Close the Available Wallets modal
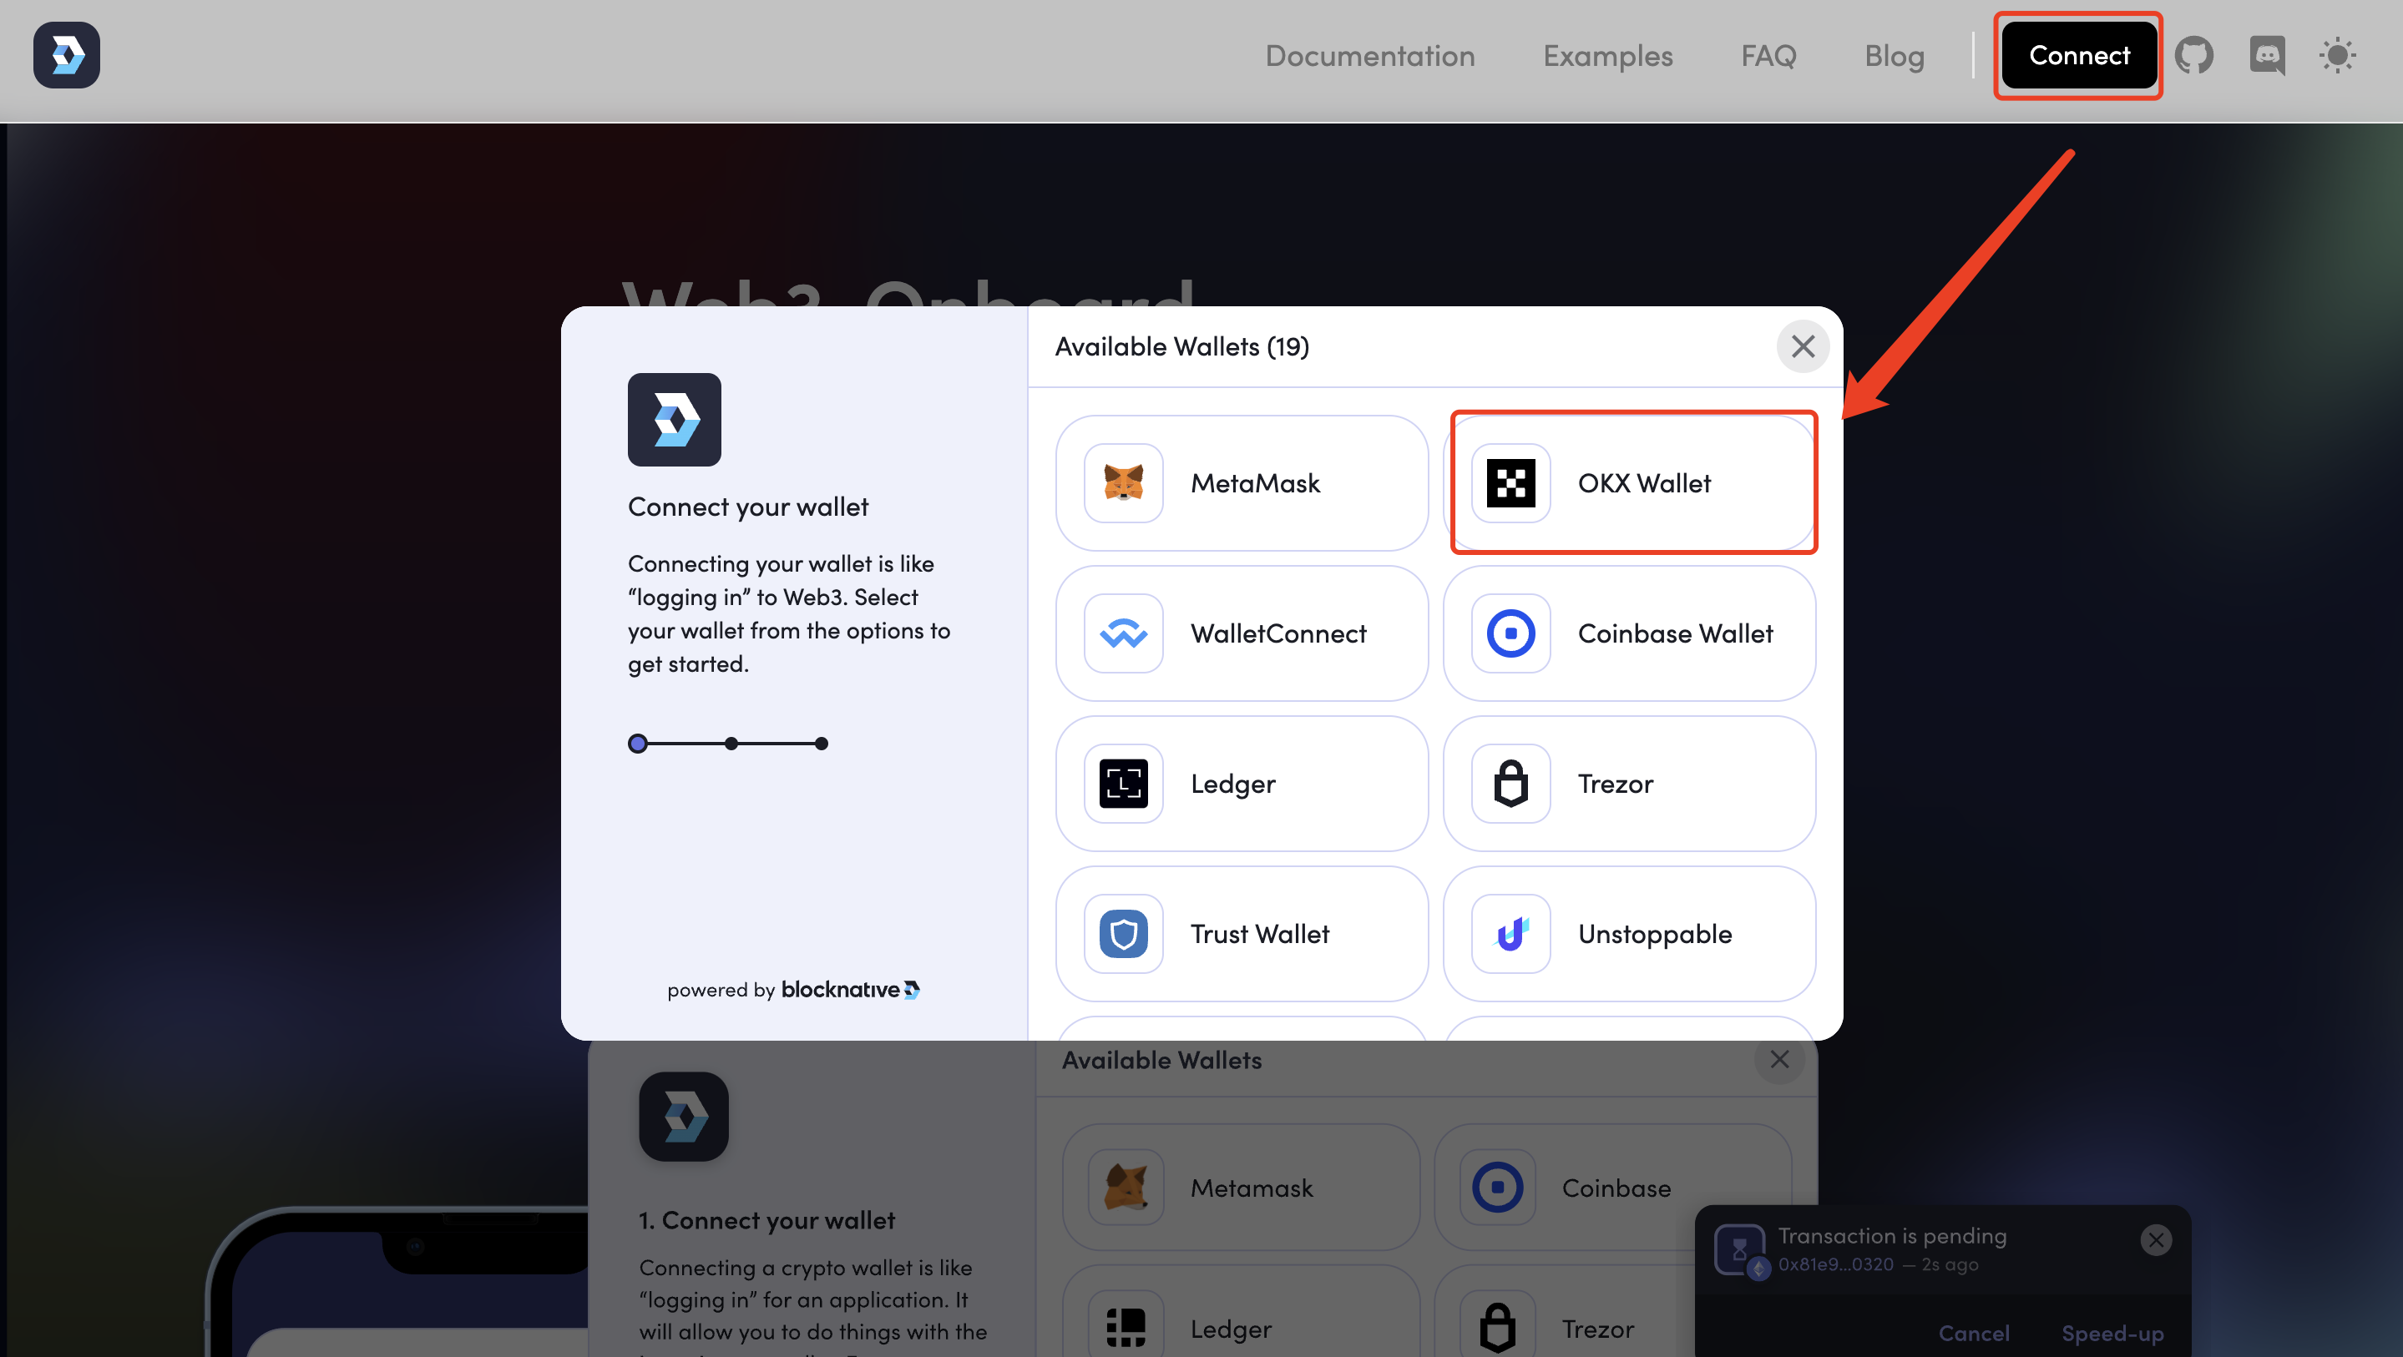This screenshot has width=2403, height=1357. pos(1802,347)
